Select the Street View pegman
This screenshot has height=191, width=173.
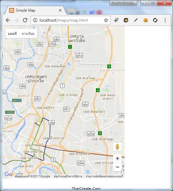click(117, 147)
